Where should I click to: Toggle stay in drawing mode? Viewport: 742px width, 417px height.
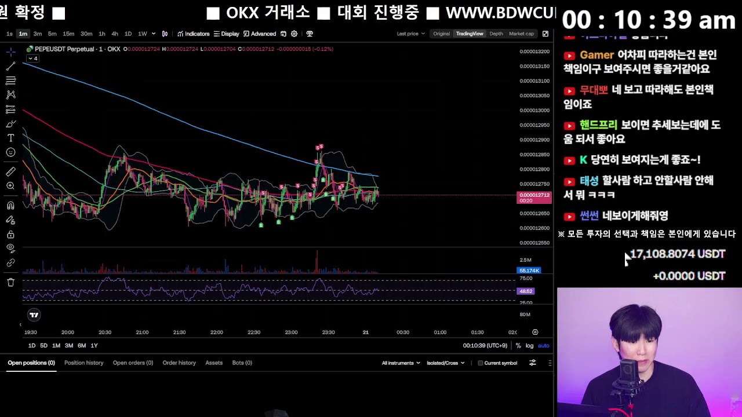pos(10,220)
